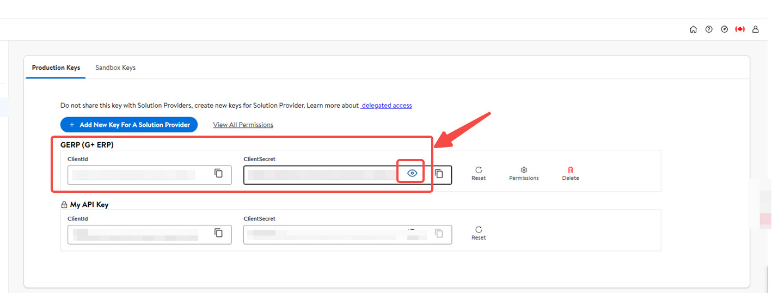Delete the GERP key

point(571,173)
